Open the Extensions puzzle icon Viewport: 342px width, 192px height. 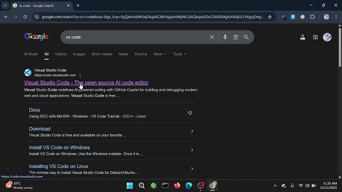point(312,17)
